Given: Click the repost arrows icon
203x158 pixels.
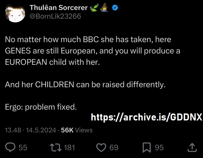Looking at the screenshot, I should coord(56,147).
